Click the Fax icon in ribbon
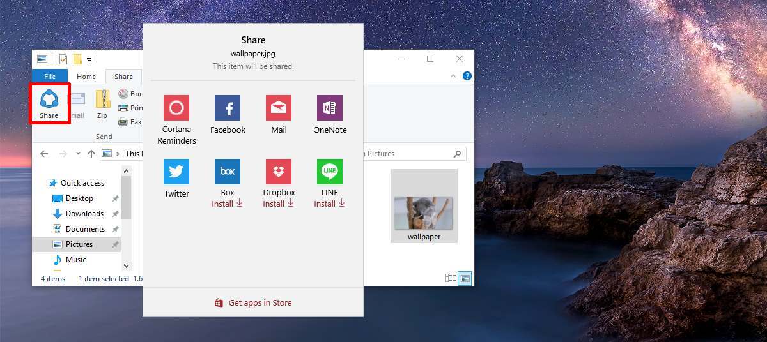767x342 pixels. click(x=124, y=122)
